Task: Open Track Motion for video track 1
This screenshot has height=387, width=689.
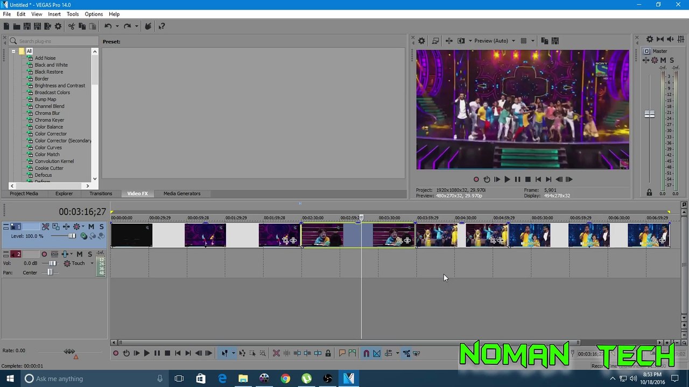Action: [56, 227]
